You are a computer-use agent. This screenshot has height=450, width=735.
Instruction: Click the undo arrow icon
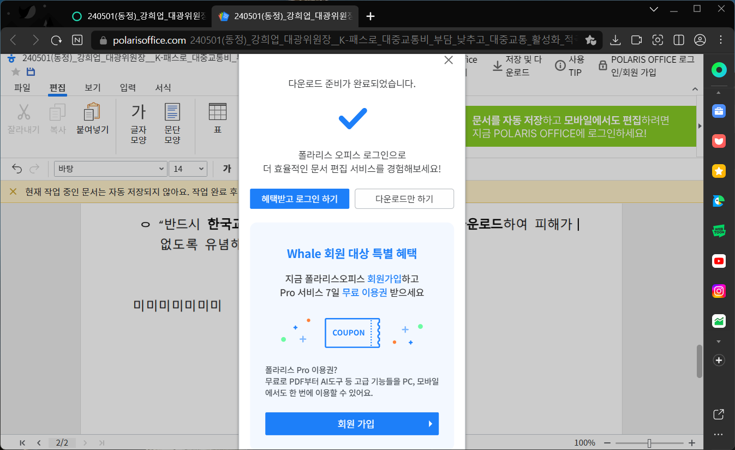[x=17, y=169]
